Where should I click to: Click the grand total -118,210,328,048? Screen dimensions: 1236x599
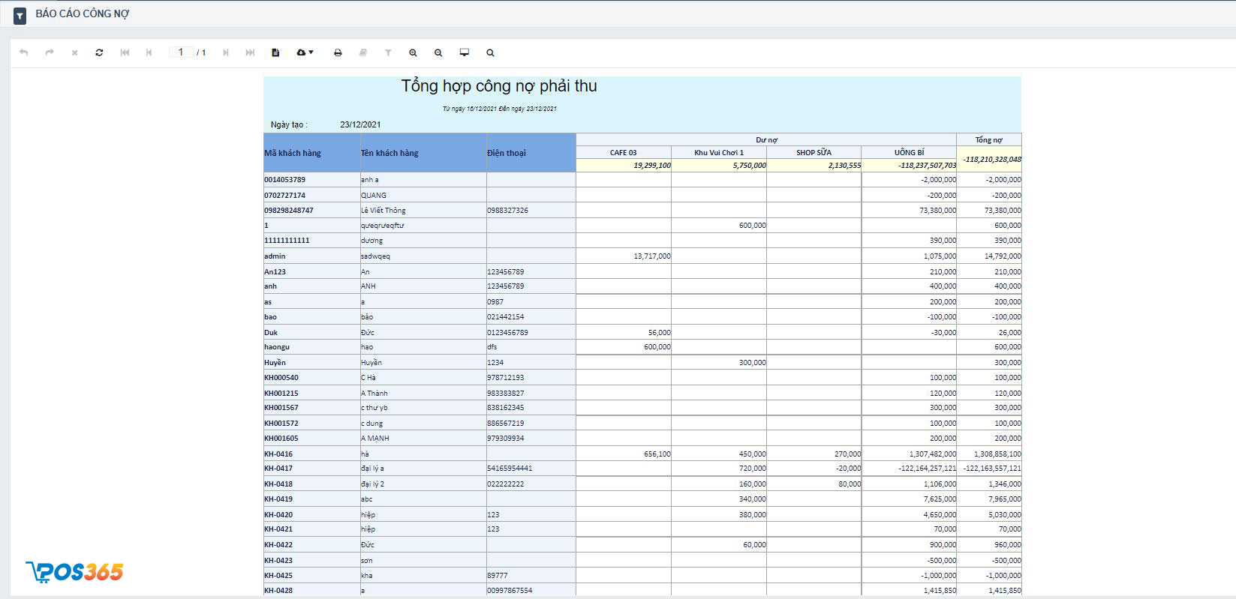(x=992, y=159)
